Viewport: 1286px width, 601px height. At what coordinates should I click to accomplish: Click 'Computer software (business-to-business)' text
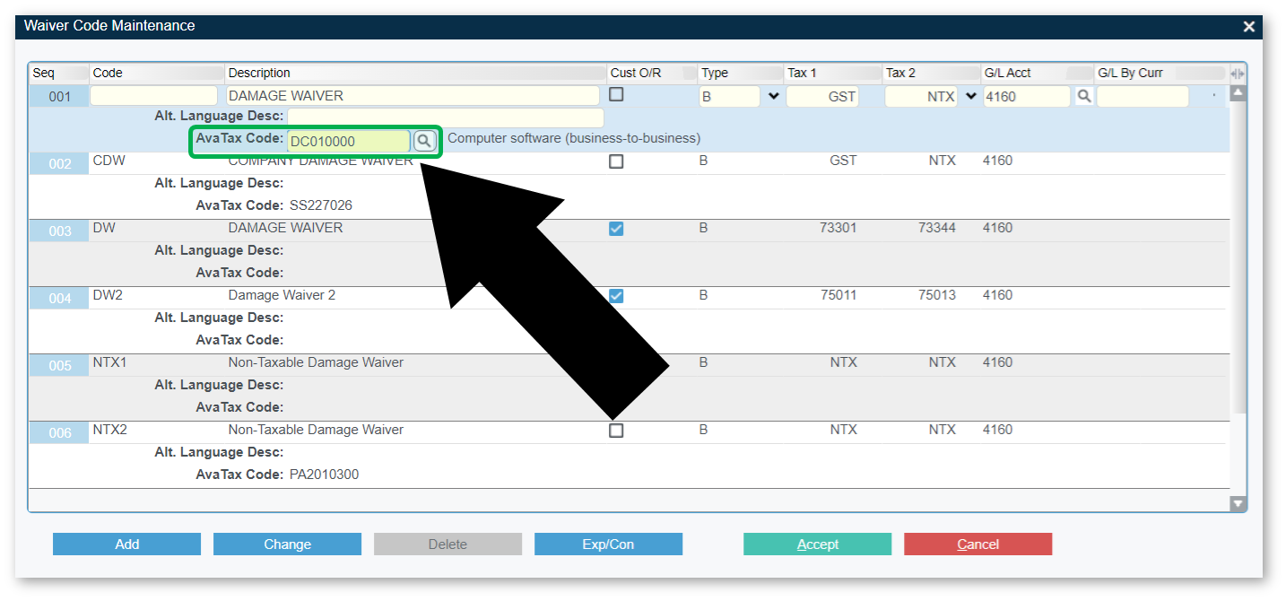click(x=574, y=139)
